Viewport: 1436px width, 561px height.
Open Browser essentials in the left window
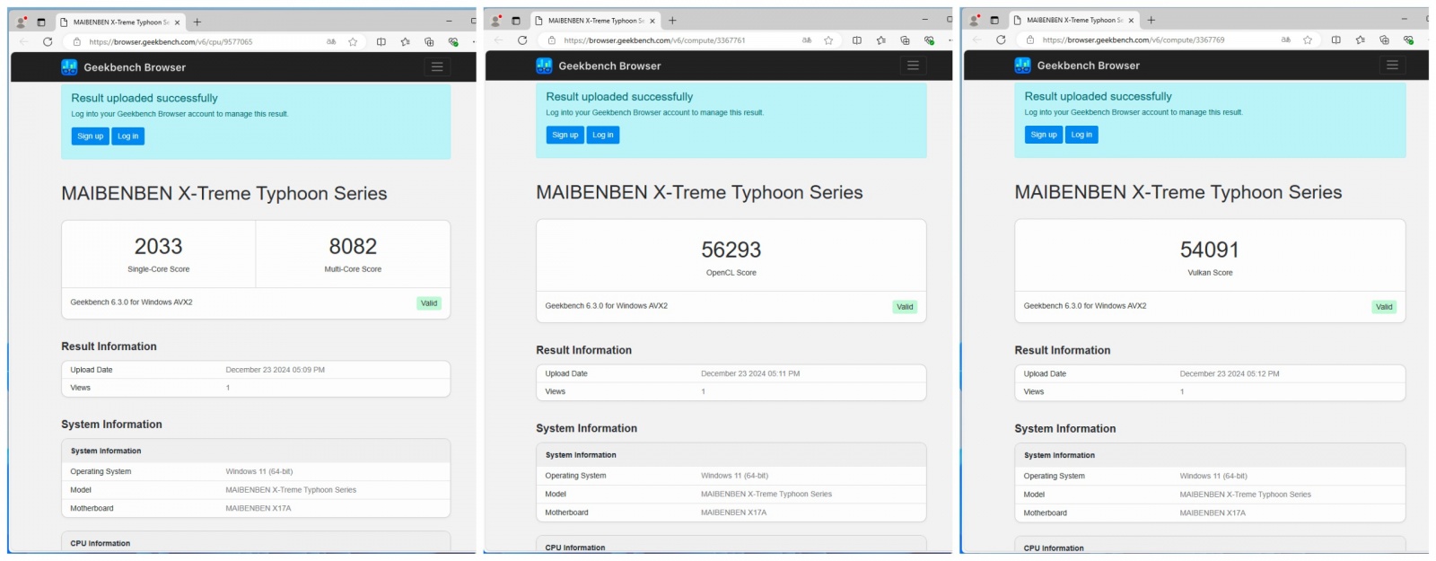453,42
